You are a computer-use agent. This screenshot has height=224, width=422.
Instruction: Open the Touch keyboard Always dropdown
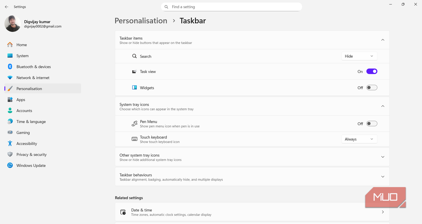[359, 139]
